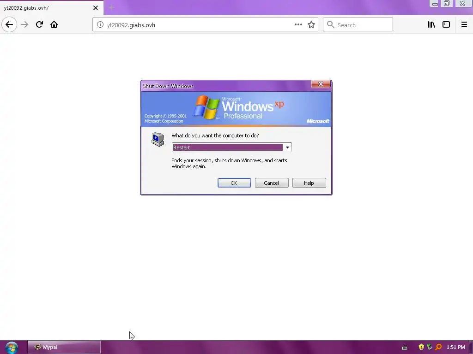Open the hamburger application menu
Screen dimensions: 473x354
[464, 25]
